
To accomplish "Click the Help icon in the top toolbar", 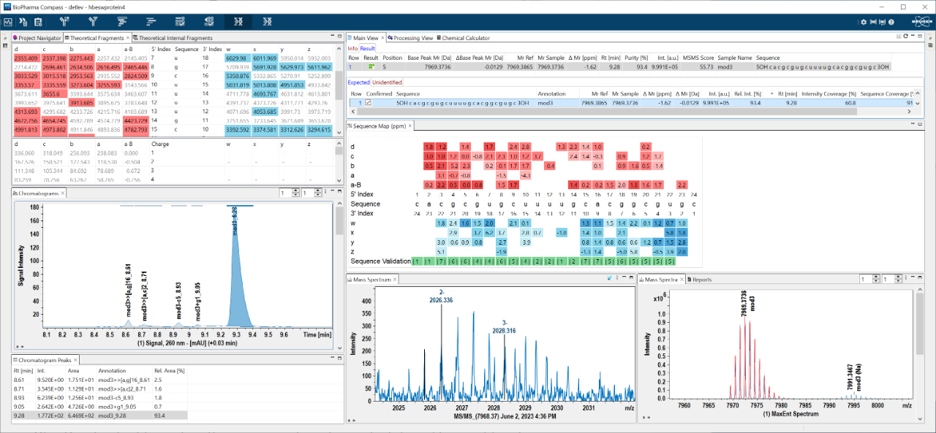I will pyautogui.click(x=891, y=22).
